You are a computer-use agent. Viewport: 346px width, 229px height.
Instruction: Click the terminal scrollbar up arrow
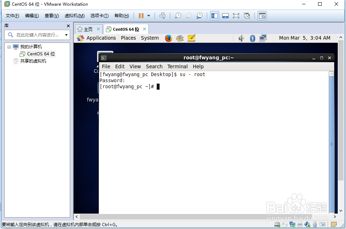331,74
